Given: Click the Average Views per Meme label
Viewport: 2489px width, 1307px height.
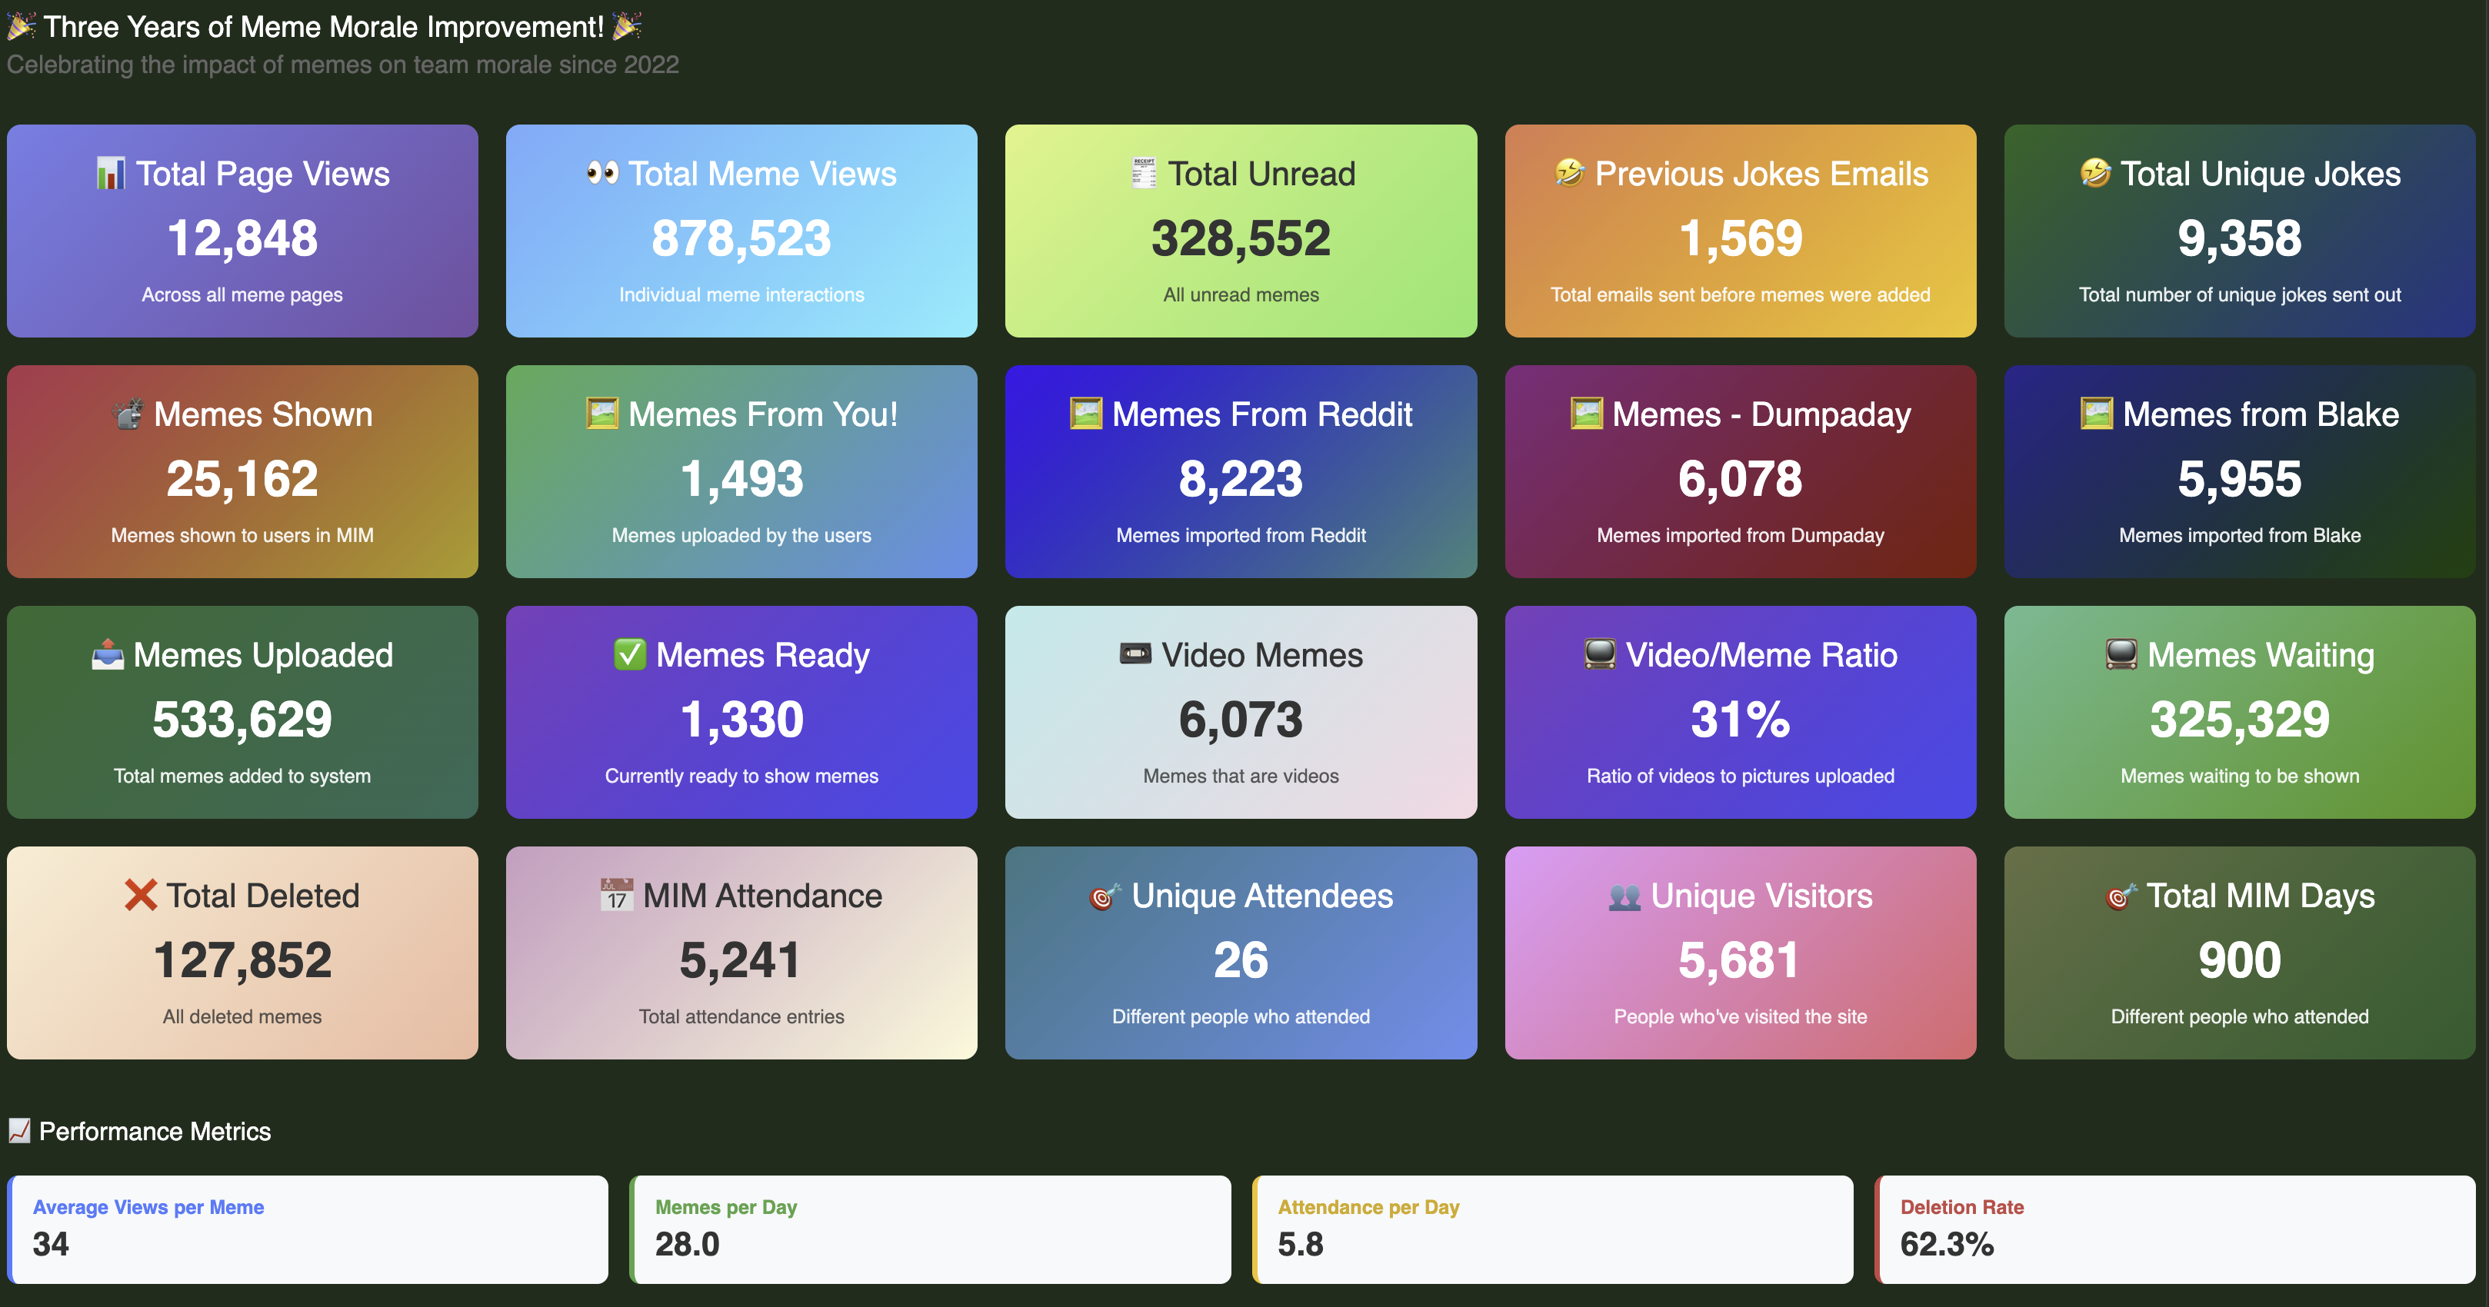Looking at the screenshot, I should [148, 1208].
